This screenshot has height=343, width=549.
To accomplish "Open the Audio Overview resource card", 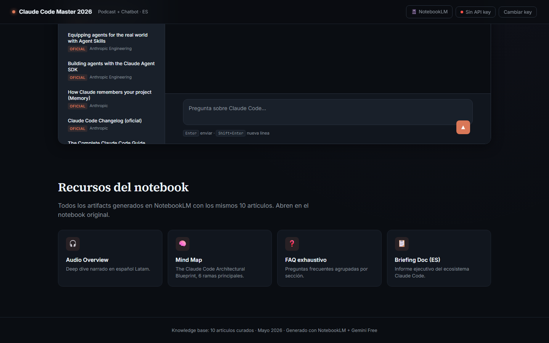I will [x=110, y=258].
